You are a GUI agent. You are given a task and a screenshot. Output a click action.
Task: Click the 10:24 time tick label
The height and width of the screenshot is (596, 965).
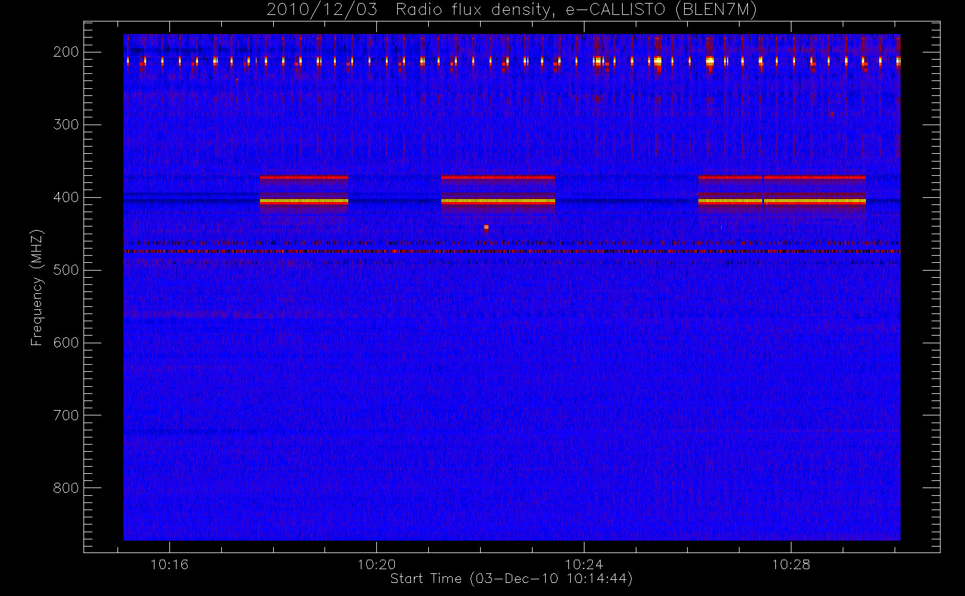pos(584,564)
